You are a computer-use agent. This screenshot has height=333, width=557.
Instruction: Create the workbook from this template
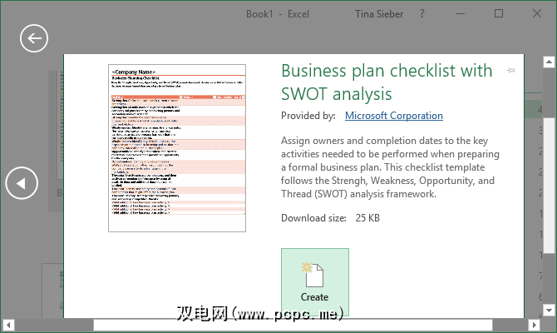point(315,281)
